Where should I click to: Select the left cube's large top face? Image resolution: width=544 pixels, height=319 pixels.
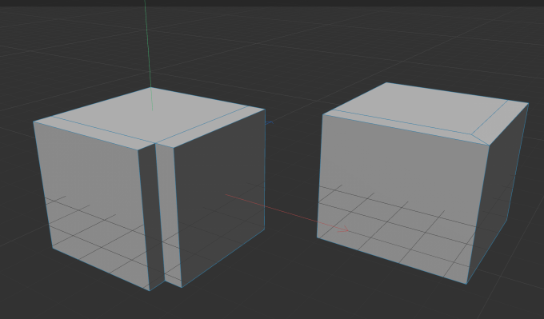click(149, 114)
